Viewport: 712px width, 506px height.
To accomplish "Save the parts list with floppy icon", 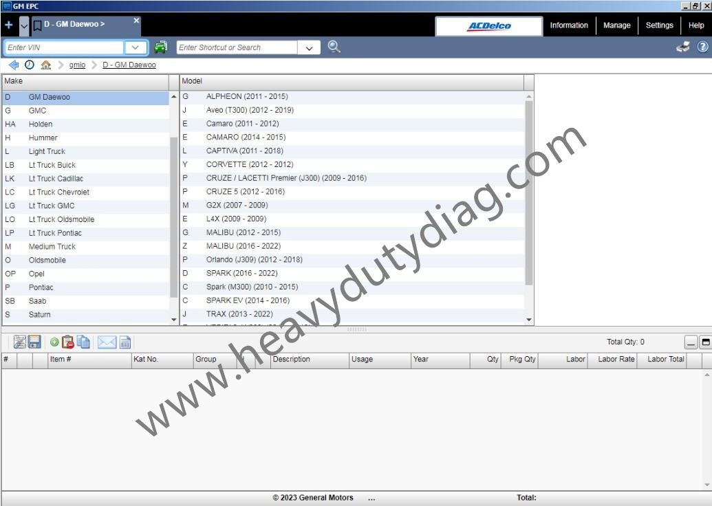I will 34,342.
